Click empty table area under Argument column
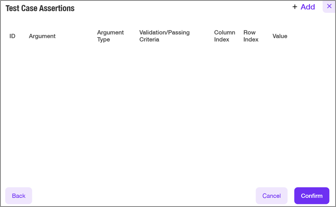Screen dimensions: 336x207 point(42,92)
